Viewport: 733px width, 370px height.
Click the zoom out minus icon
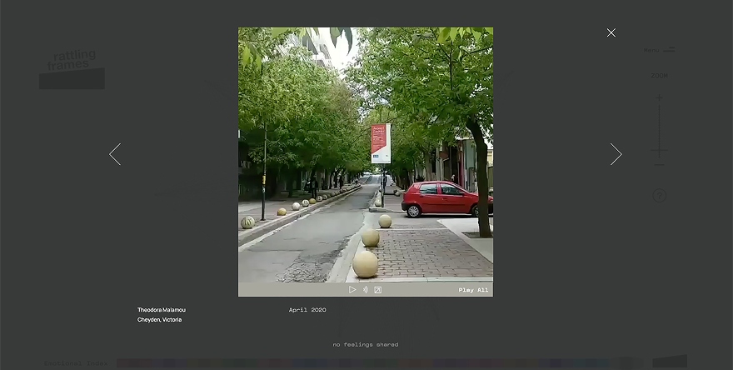tap(659, 164)
